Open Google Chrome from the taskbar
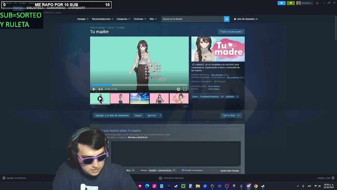 pyautogui.click(x=256, y=186)
